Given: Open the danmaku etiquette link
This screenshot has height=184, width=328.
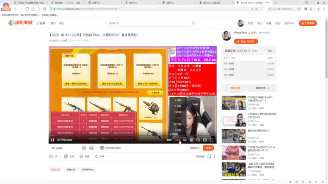Looking at the screenshot, I should click(x=195, y=148).
